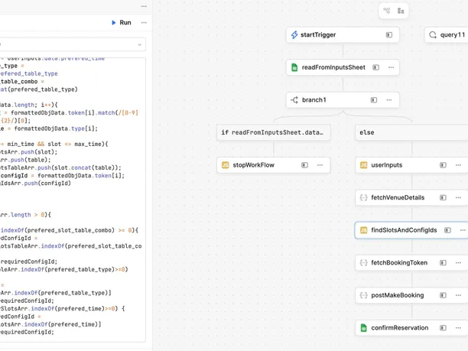Open the readFromInputsSheet more options menu

pyautogui.click(x=391, y=67)
